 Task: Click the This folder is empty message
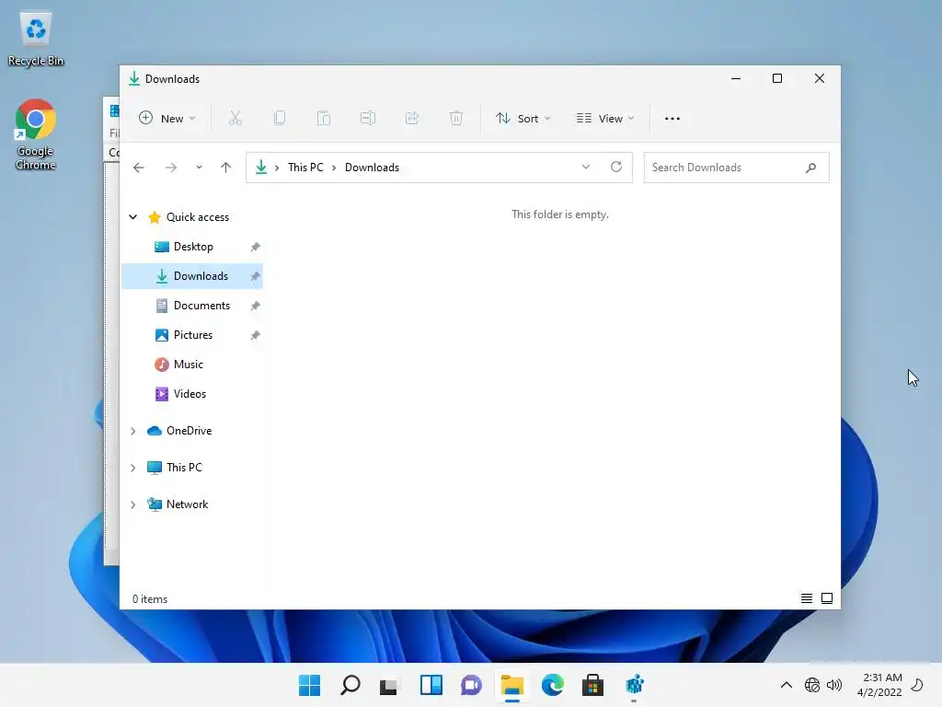coord(560,214)
